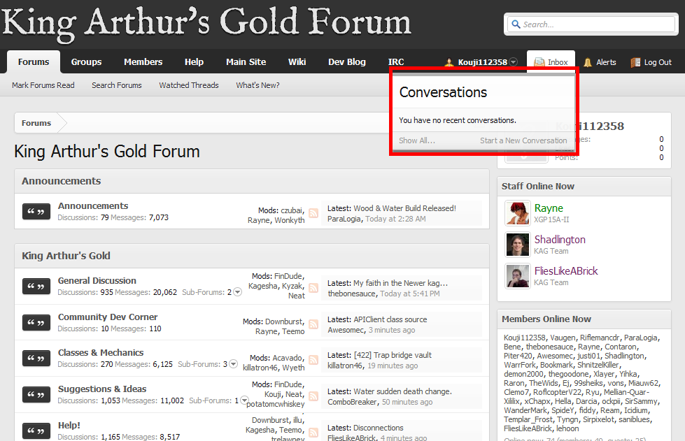This screenshot has height=441, width=685.
Task: Open Kouji112358 account dropdown arrow
Action: point(514,62)
